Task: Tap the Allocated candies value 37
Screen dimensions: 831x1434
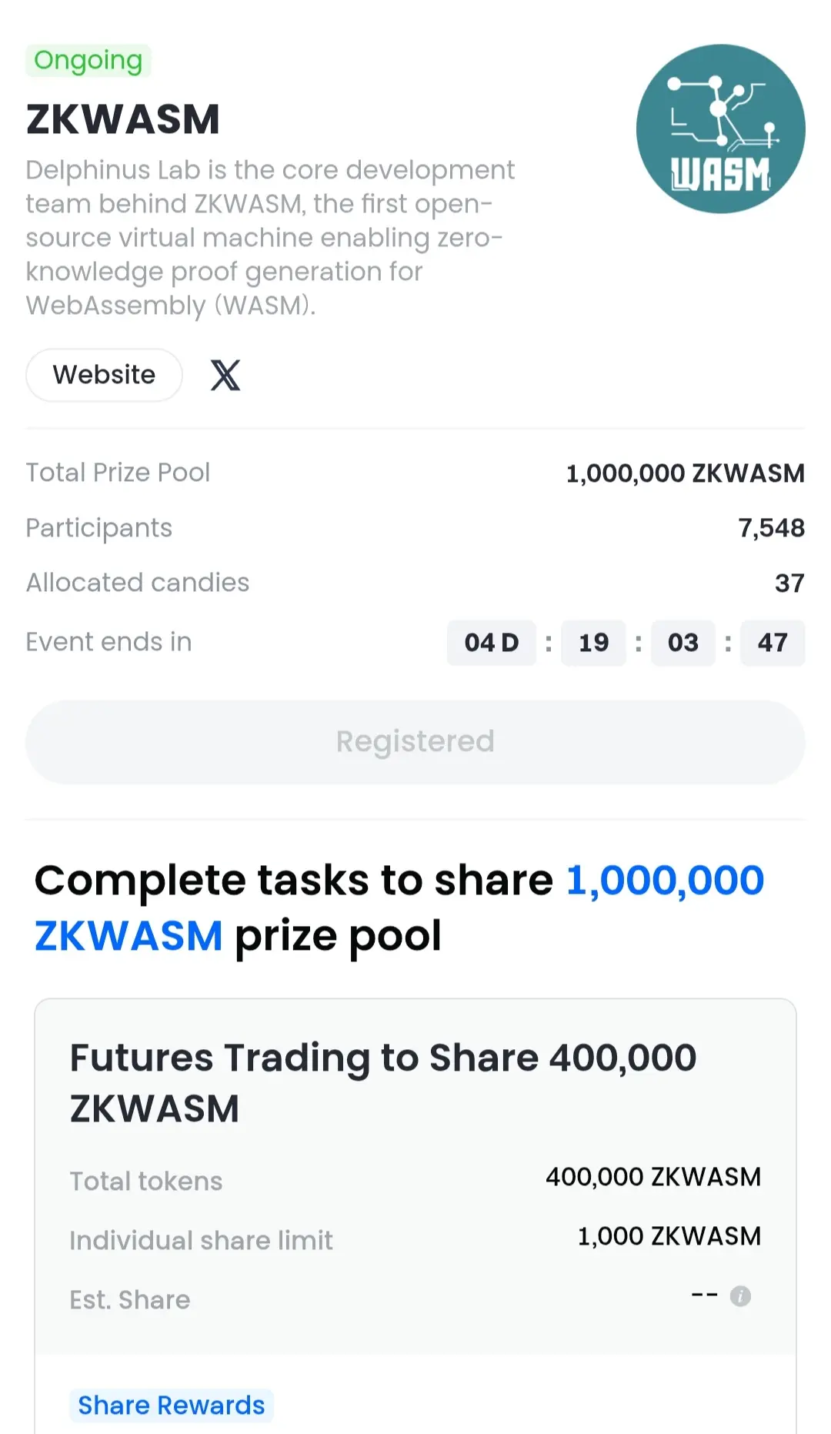Action: (x=789, y=583)
